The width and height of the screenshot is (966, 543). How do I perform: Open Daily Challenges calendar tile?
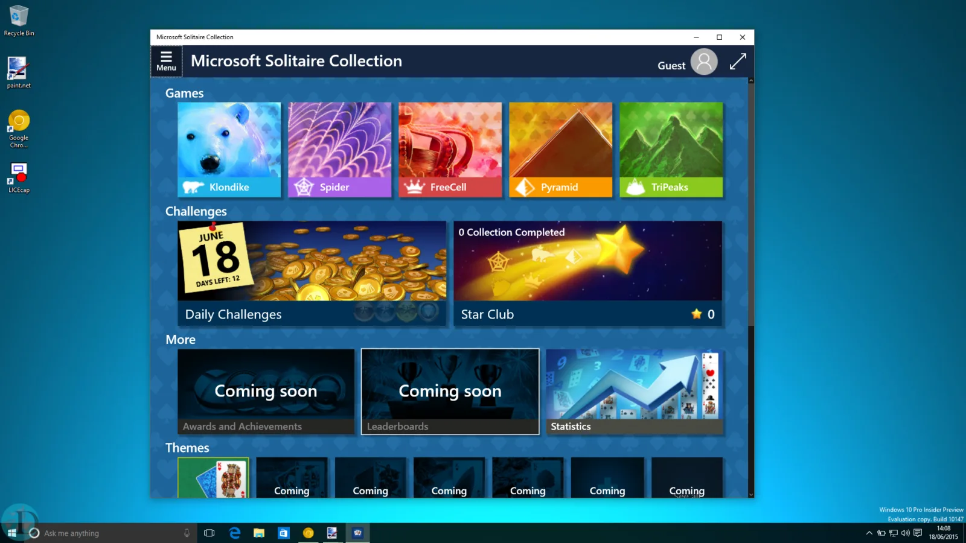312,273
